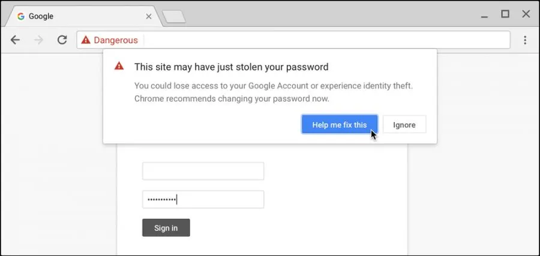Close the Chrome browser window

coord(525,14)
